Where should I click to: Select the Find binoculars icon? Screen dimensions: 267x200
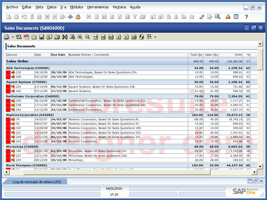64,37
